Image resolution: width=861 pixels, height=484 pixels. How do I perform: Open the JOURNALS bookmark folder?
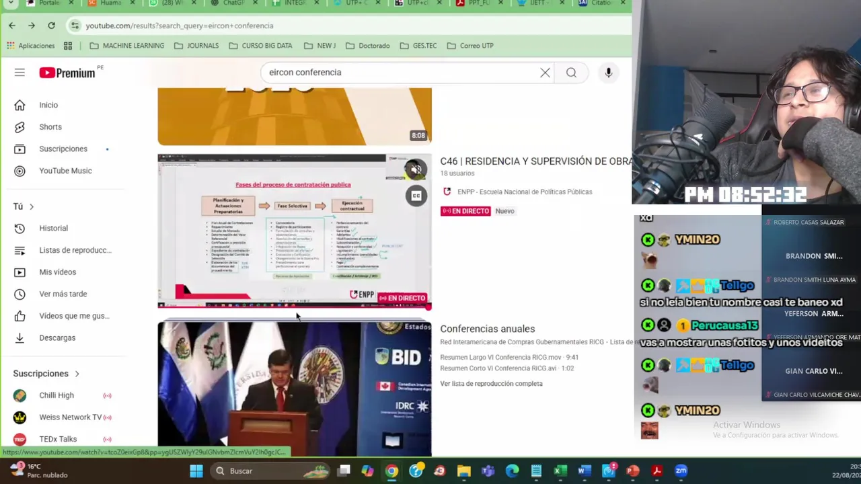pyautogui.click(x=196, y=46)
